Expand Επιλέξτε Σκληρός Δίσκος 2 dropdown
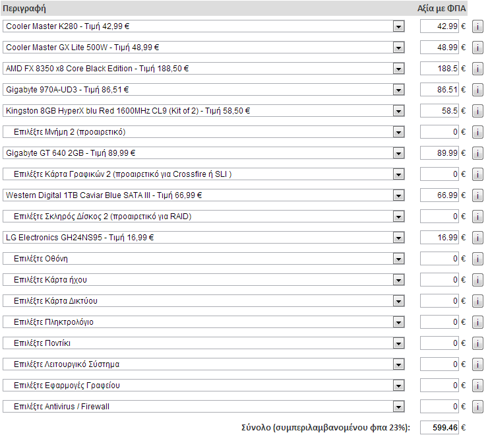The height and width of the screenshot is (439, 490). click(203, 217)
